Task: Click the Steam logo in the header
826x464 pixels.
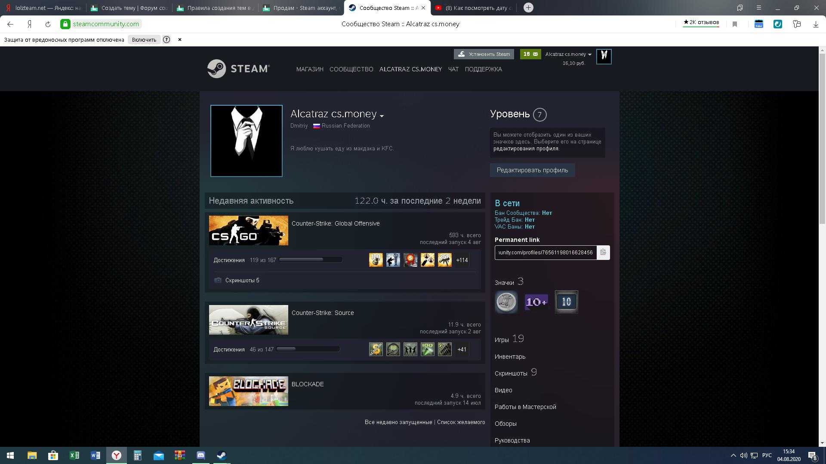Action: click(238, 69)
